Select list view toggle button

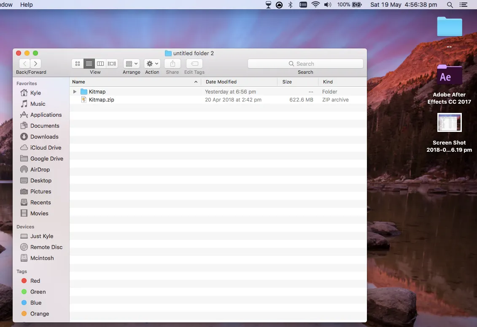coord(89,64)
